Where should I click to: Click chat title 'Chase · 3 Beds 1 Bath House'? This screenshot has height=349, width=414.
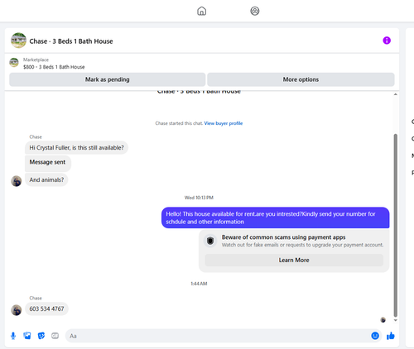click(x=71, y=41)
